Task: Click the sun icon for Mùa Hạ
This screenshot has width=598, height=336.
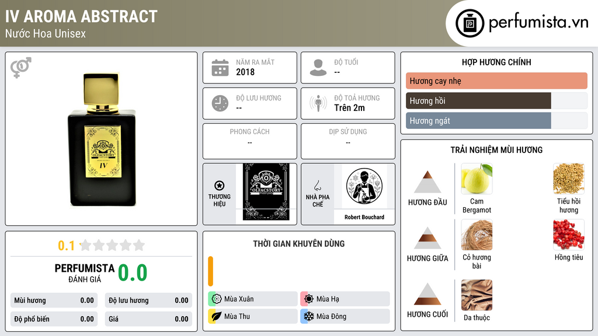Action: (309, 299)
